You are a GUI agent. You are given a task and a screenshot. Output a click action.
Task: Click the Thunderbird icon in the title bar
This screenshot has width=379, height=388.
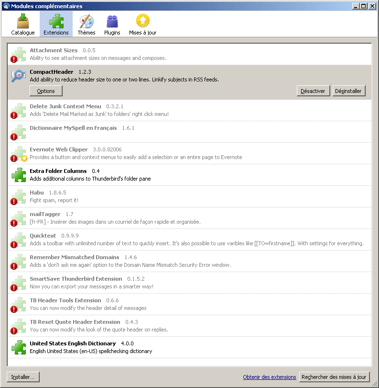[x=6, y=6]
